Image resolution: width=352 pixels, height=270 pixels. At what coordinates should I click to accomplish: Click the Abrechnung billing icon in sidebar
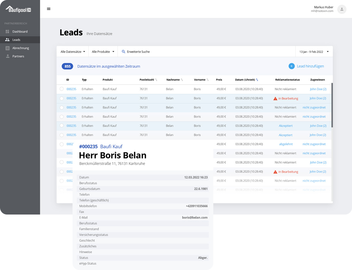(7, 48)
